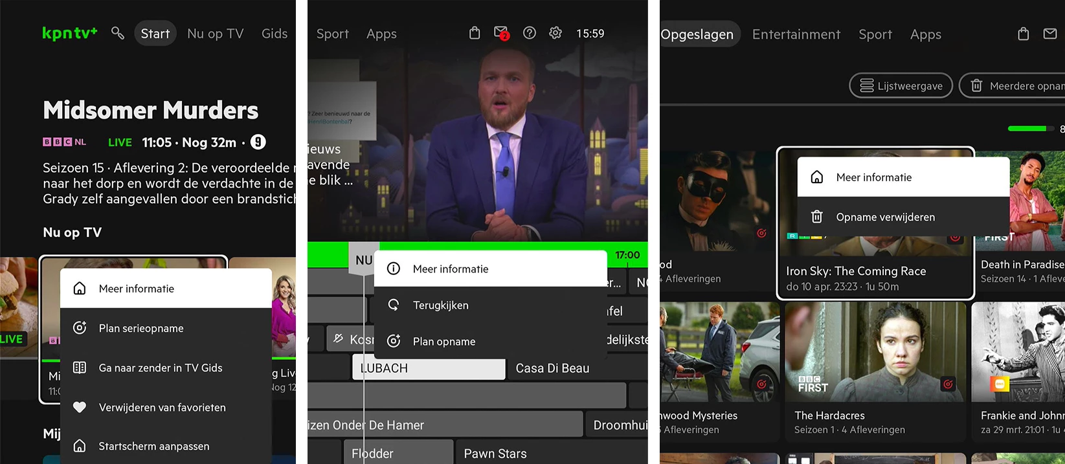Click the BBC NL channel logo
1065x464 pixels.
click(x=64, y=142)
